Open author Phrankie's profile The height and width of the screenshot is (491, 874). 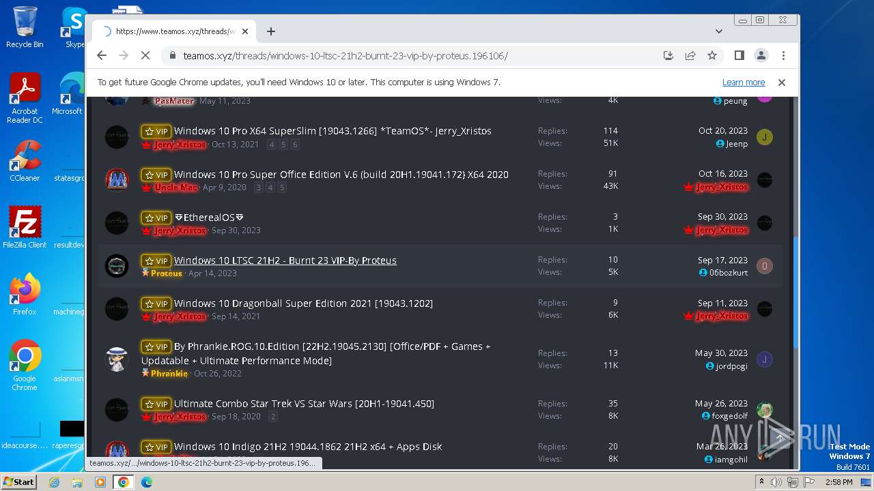click(169, 374)
